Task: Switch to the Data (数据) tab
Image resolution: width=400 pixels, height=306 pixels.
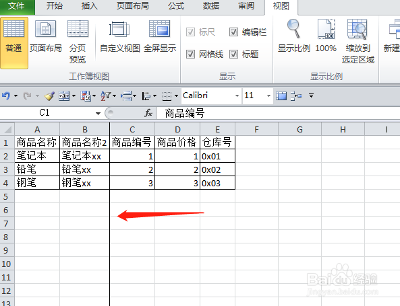Action: tap(211, 6)
